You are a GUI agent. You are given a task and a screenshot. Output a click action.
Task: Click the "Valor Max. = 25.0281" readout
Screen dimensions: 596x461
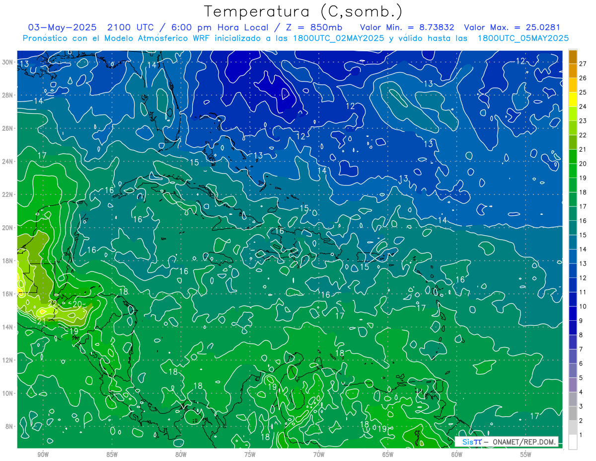(x=512, y=27)
